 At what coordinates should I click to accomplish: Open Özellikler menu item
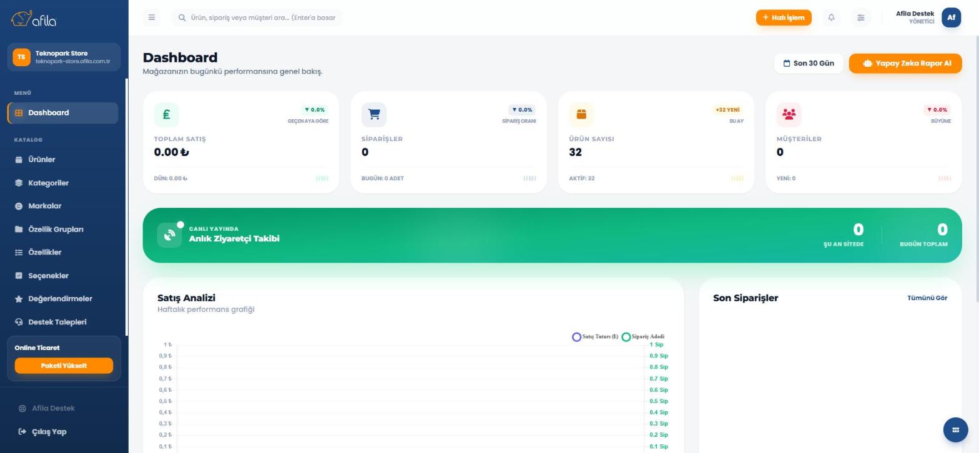tap(62, 252)
